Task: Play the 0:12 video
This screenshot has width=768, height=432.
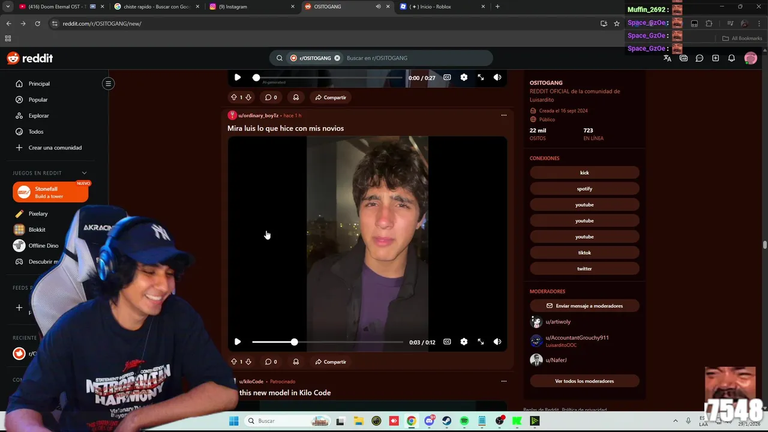Action: click(238, 341)
